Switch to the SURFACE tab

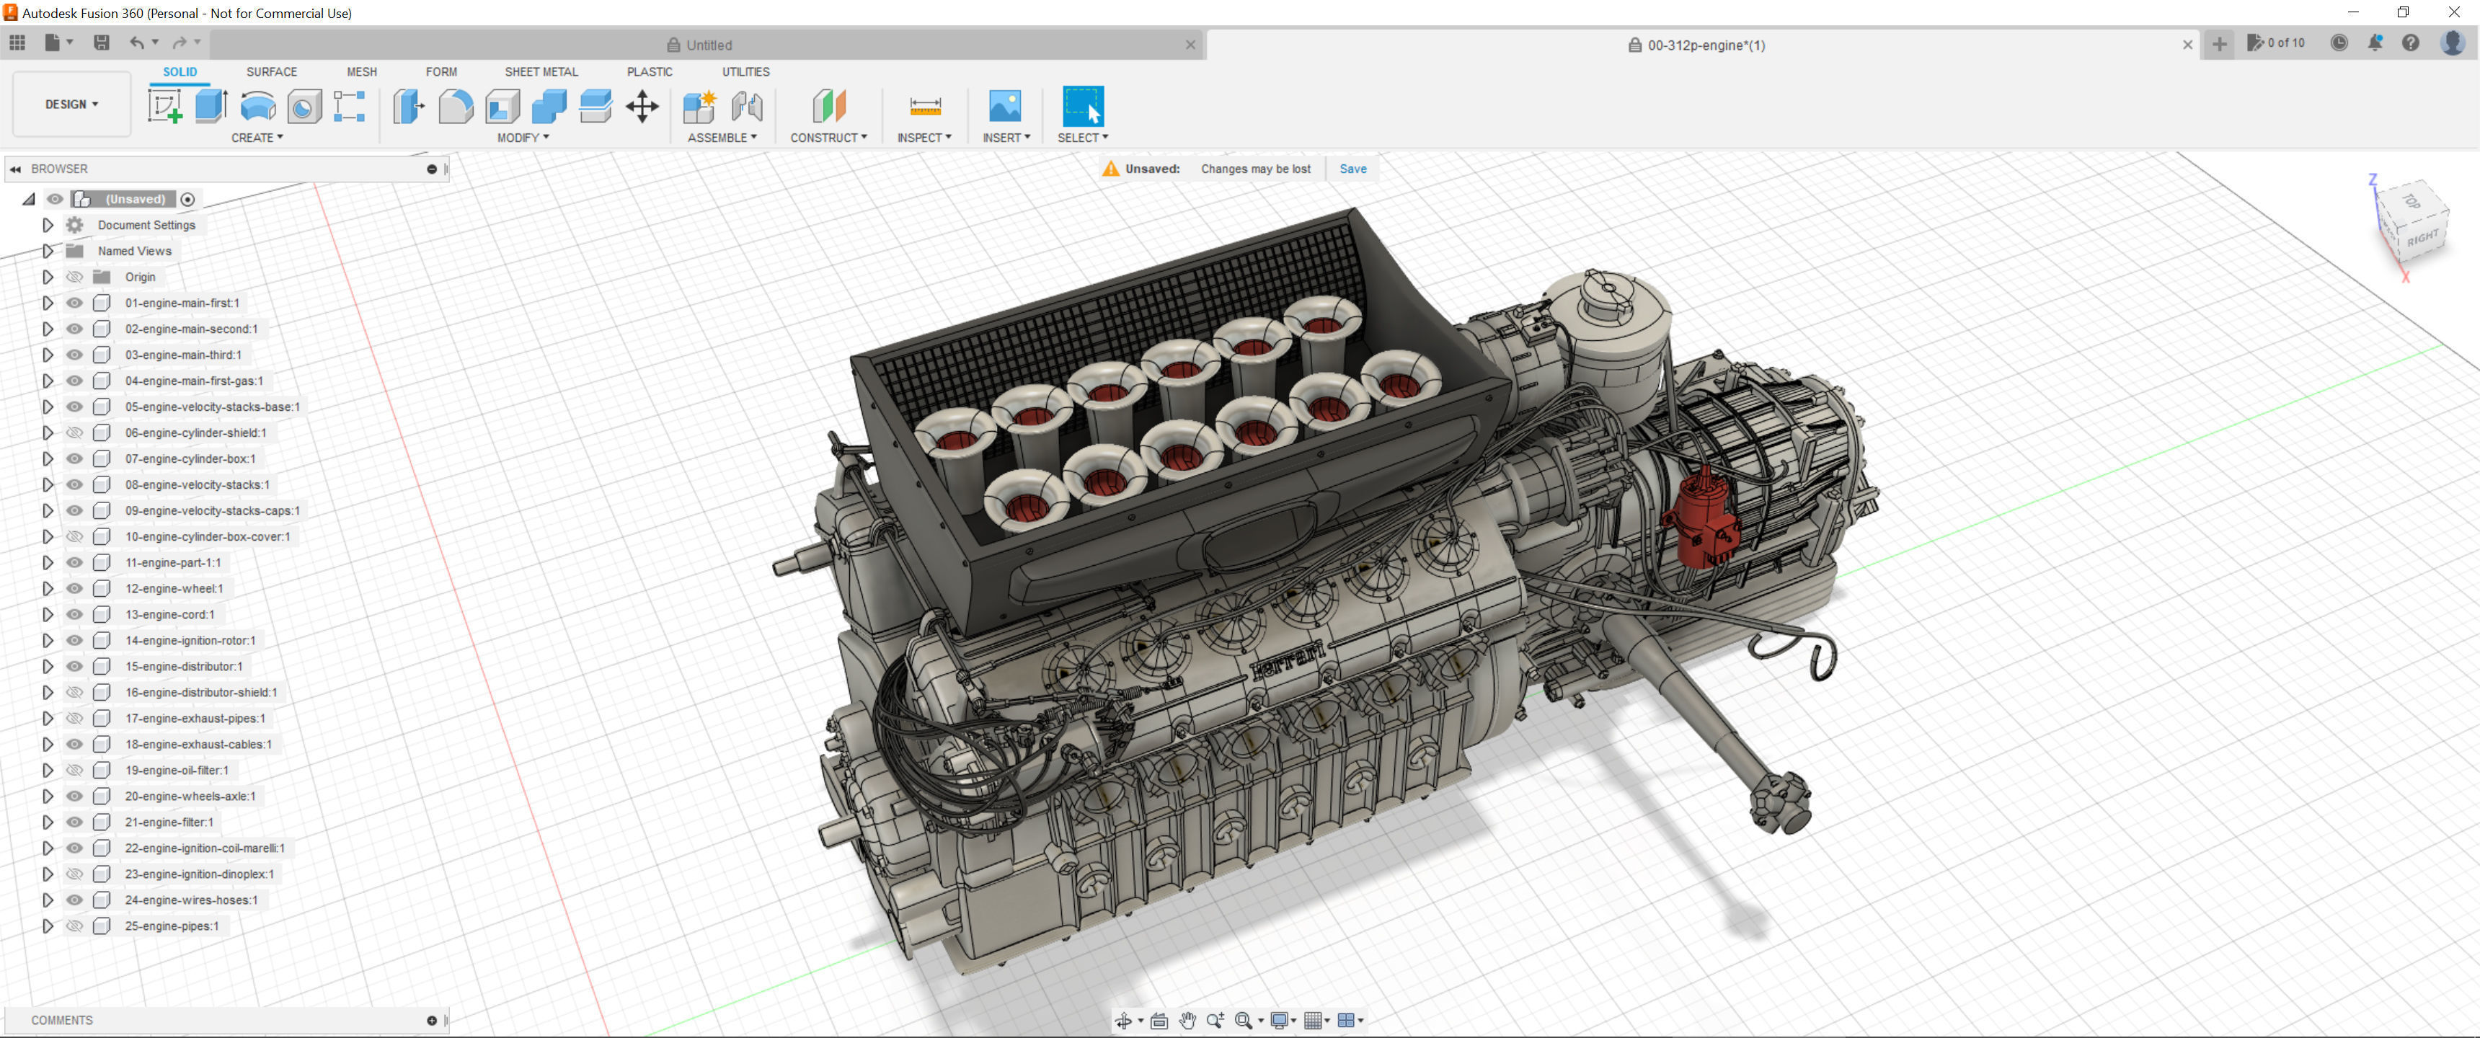coord(272,72)
